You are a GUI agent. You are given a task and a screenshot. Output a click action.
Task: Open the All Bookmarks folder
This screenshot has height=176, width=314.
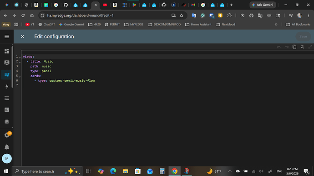pos(298,24)
